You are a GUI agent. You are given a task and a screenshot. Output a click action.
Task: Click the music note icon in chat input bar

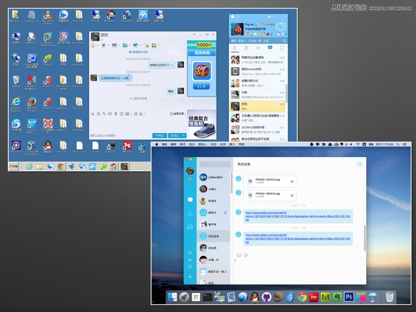pos(135,114)
